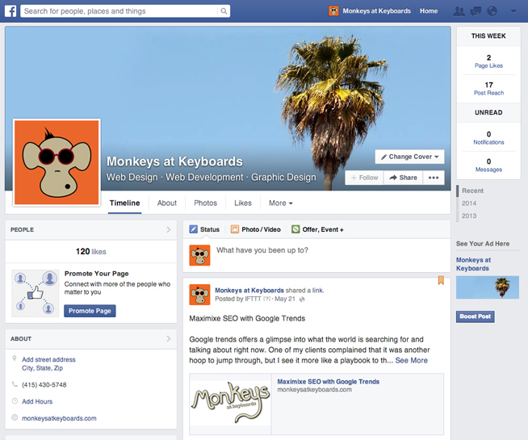Click the Promote Your Page thumbs-up graphic
This screenshot has width=528, height=440.
35,293
